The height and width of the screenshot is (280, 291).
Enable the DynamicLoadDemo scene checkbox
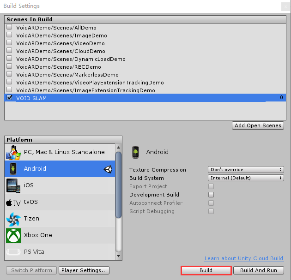[9, 59]
